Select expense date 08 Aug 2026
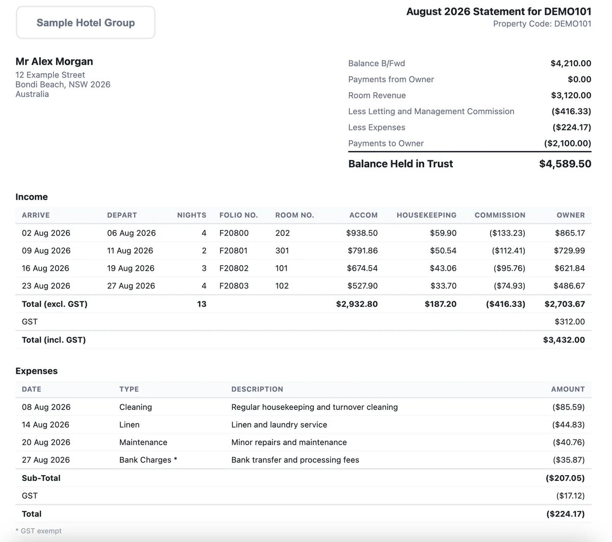Screen dimensions: 612x542 (46, 407)
